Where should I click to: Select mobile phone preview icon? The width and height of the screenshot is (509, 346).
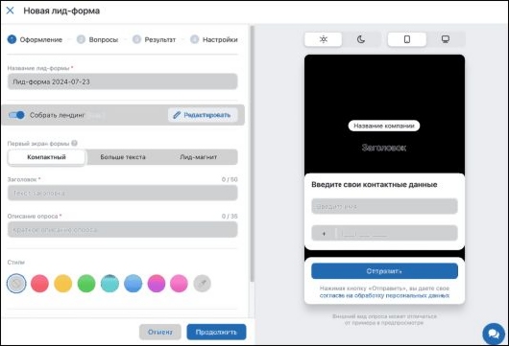pos(407,39)
